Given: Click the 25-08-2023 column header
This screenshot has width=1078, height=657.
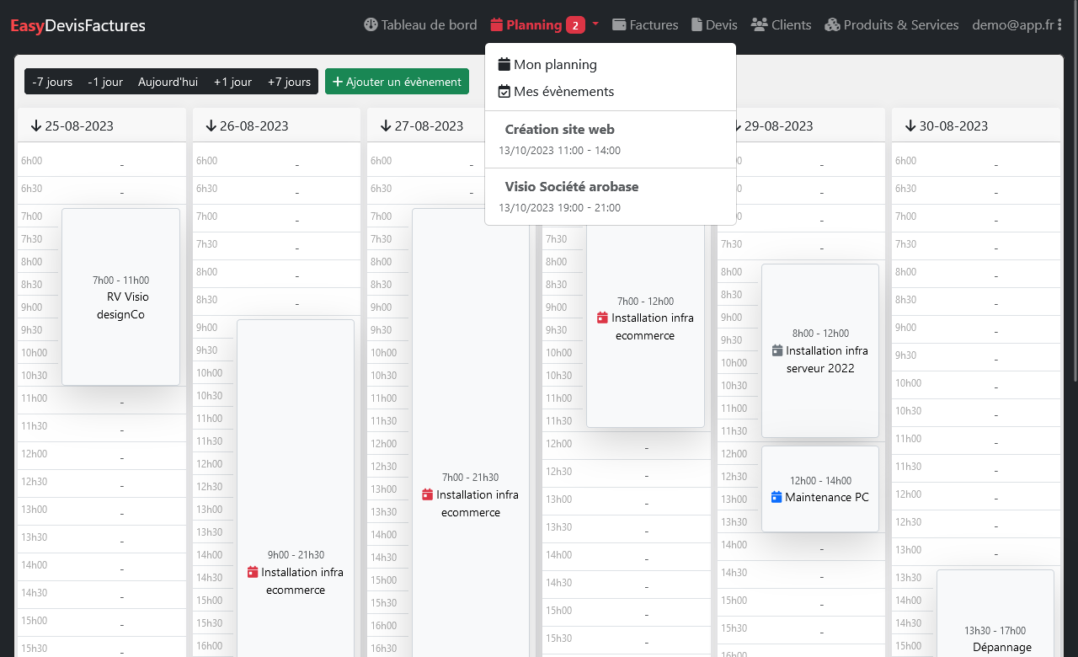Looking at the screenshot, I should (102, 126).
